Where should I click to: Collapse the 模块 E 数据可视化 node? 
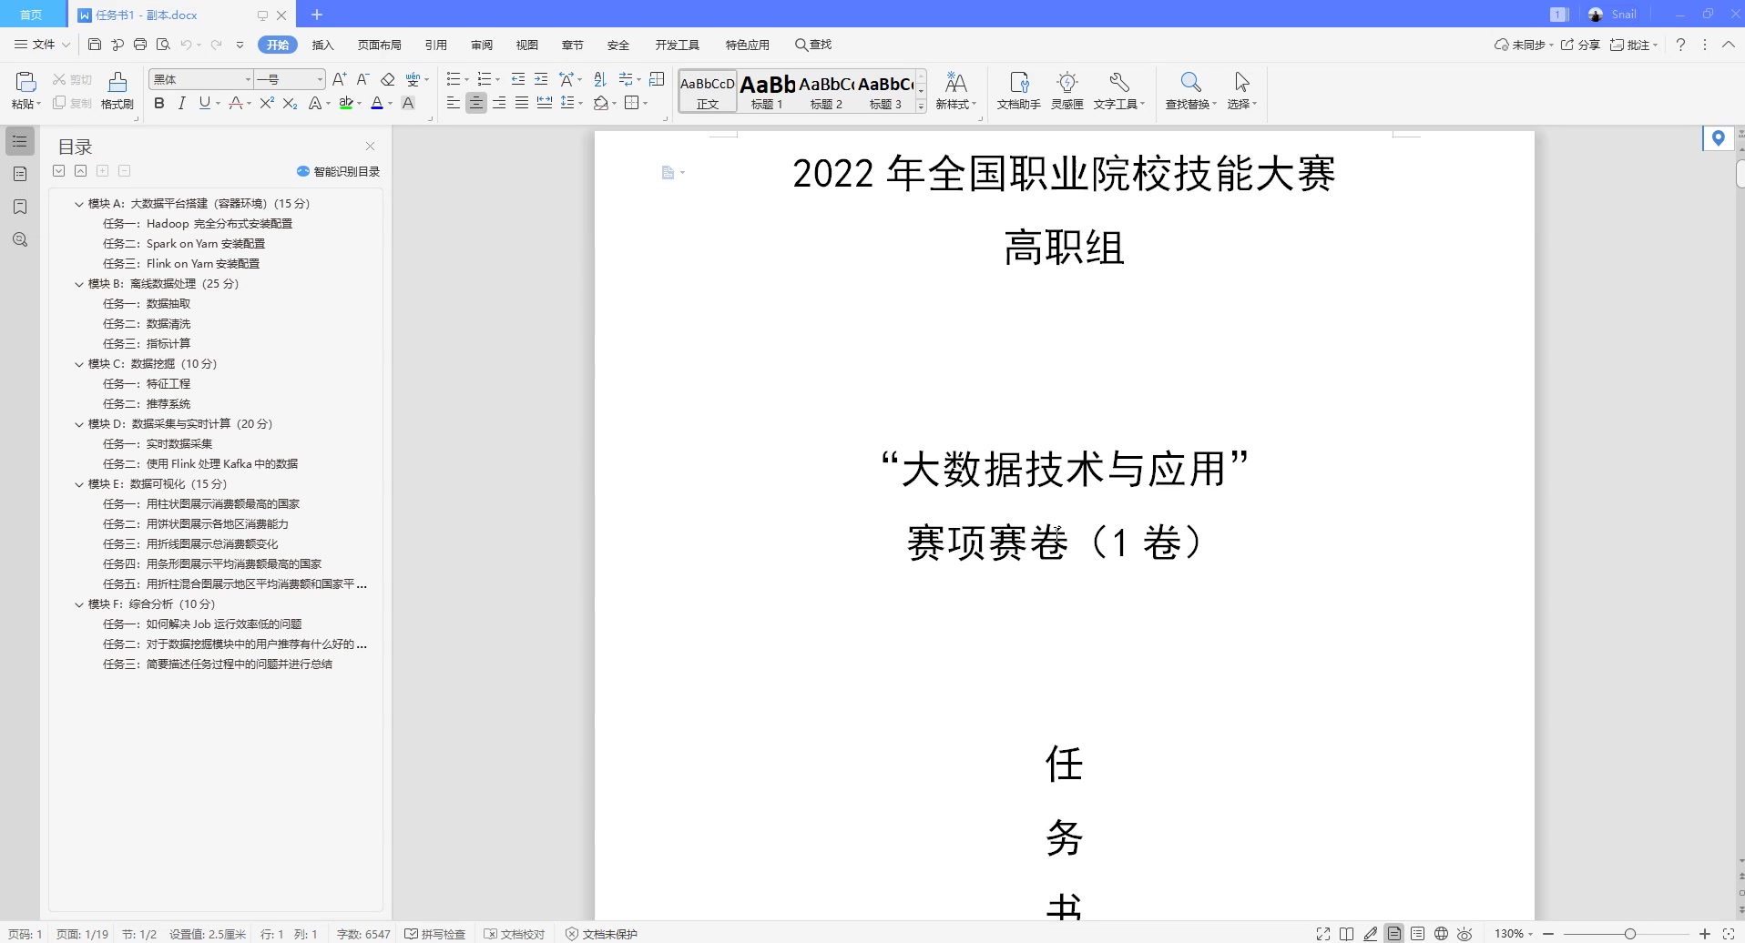coord(79,484)
